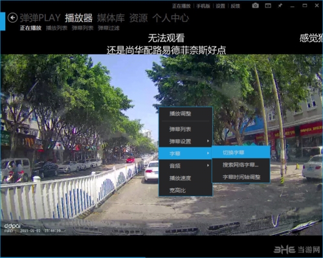Screen dimensions: 323x258
Task: Choose 搜索网络字幕... option
Action: (241, 165)
